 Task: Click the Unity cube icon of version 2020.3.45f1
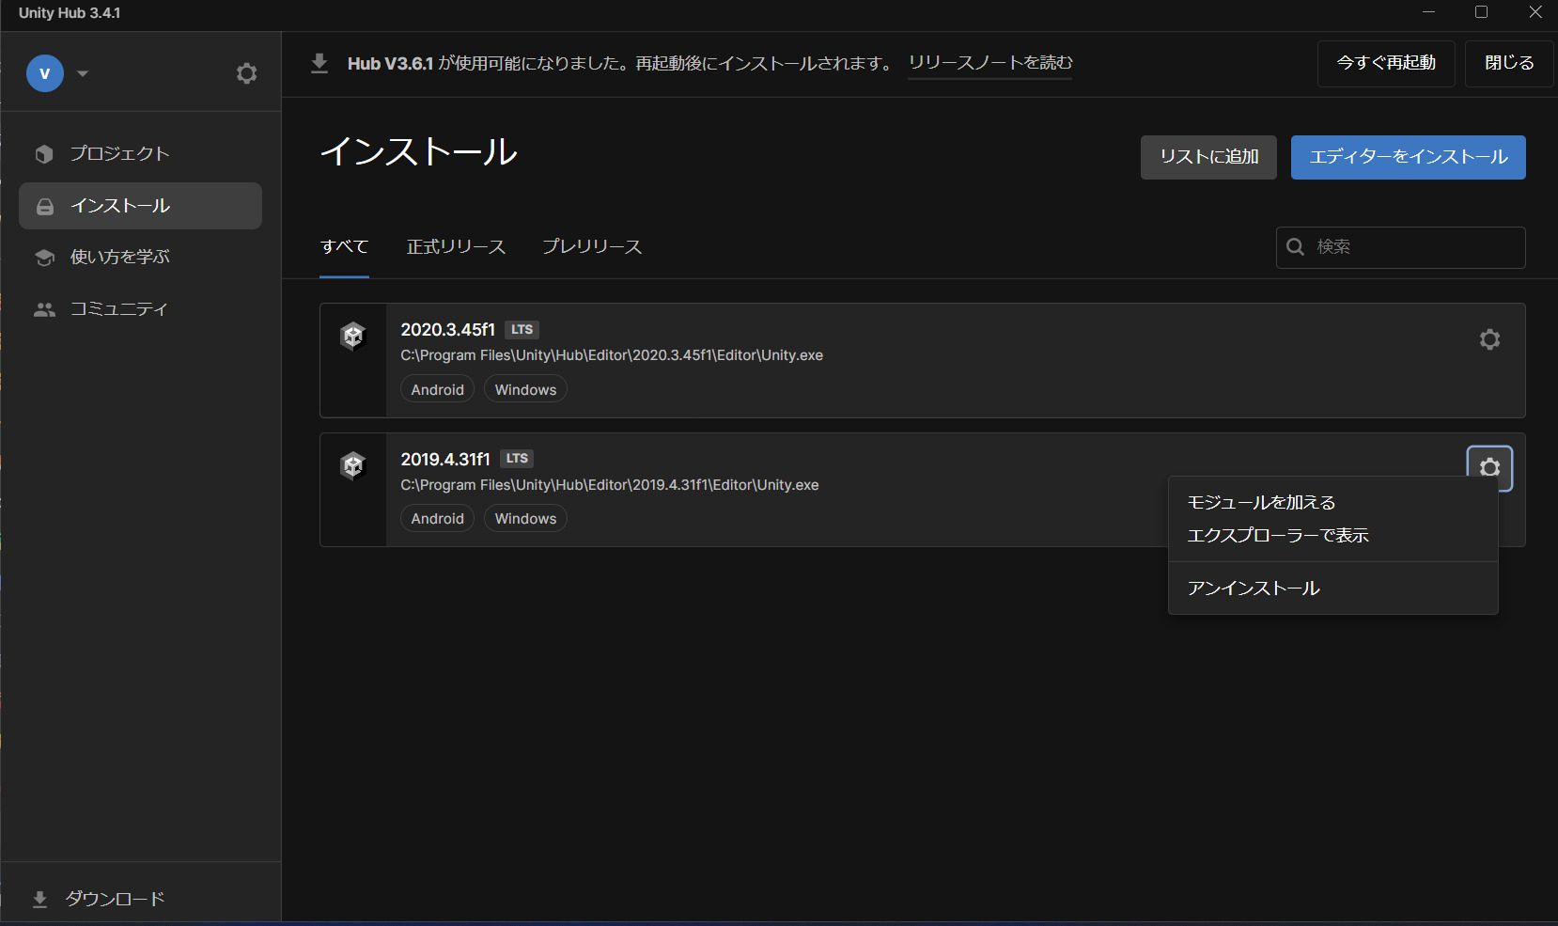tap(353, 336)
